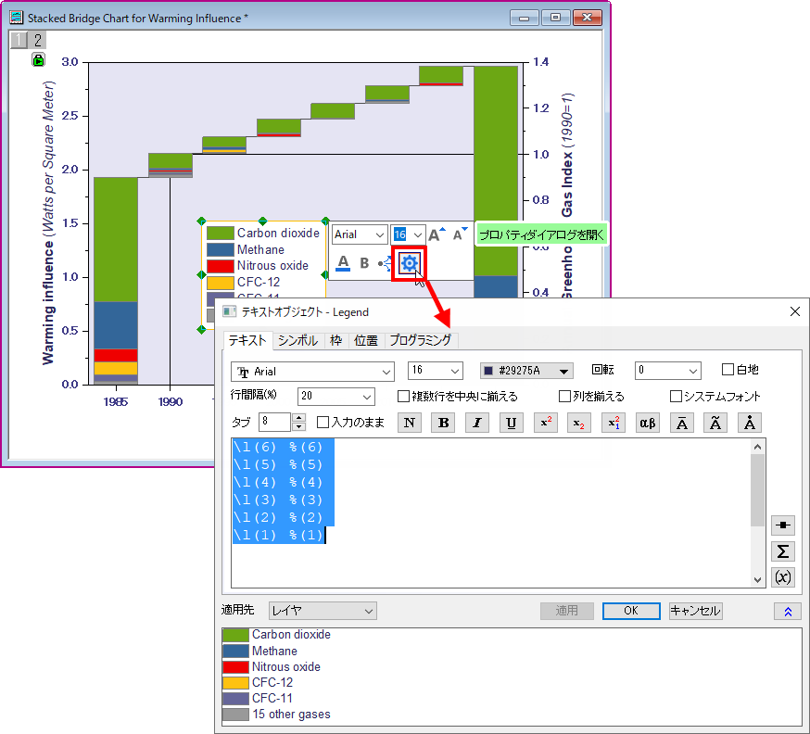Viewport: 810px width, 734px height.
Task: Apply Italic formatting button
Action: coord(477,423)
